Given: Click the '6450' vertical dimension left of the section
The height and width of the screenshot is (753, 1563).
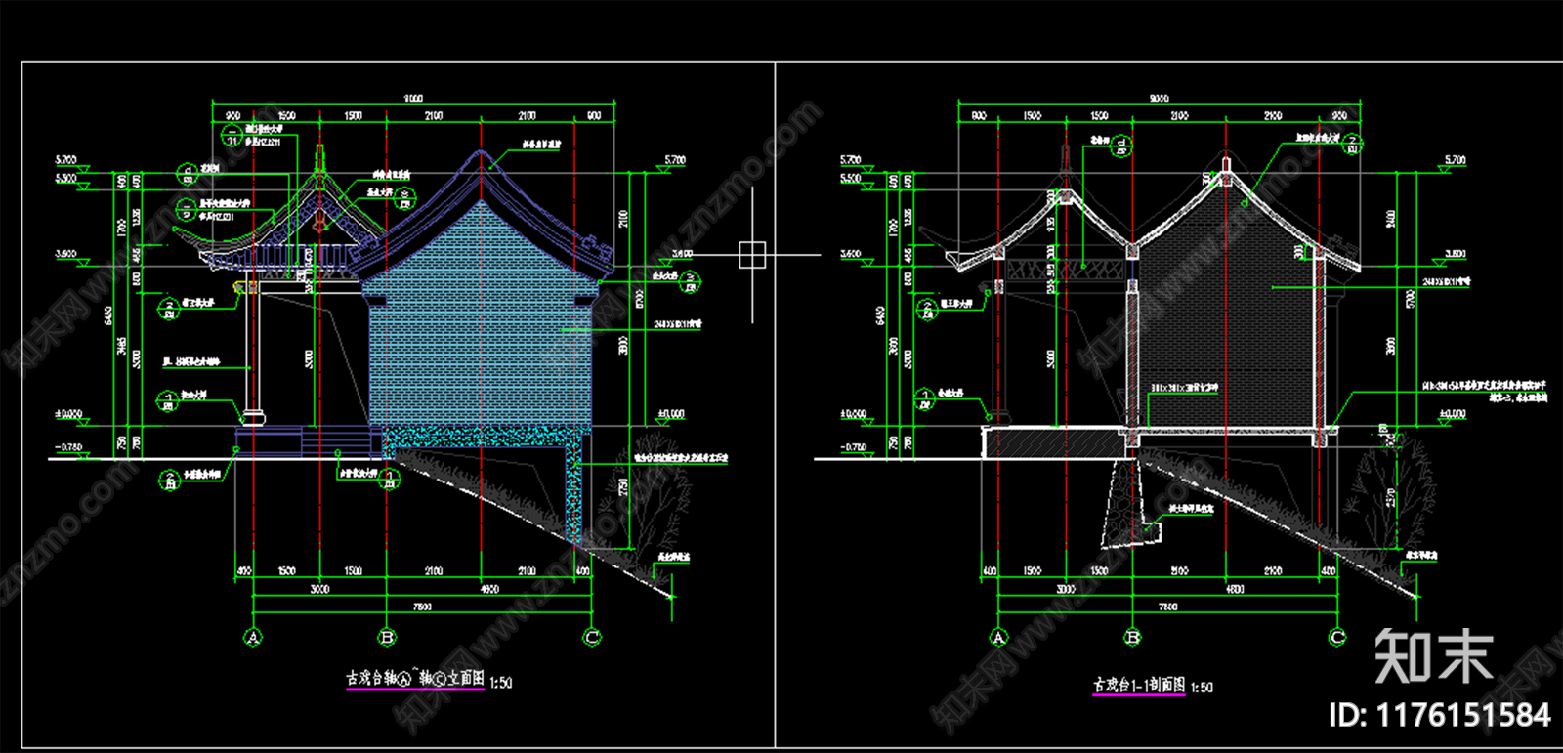Looking at the screenshot, I should point(880,315).
